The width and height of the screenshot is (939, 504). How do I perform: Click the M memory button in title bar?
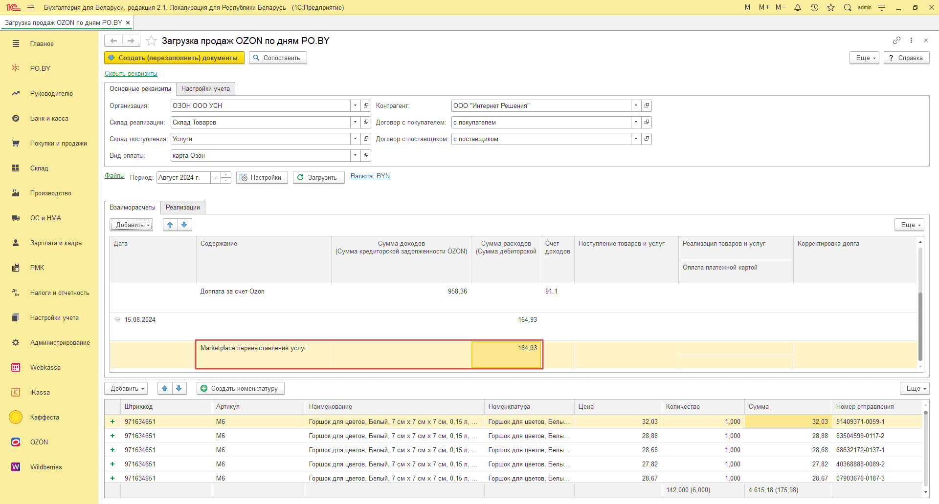tap(747, 7)
